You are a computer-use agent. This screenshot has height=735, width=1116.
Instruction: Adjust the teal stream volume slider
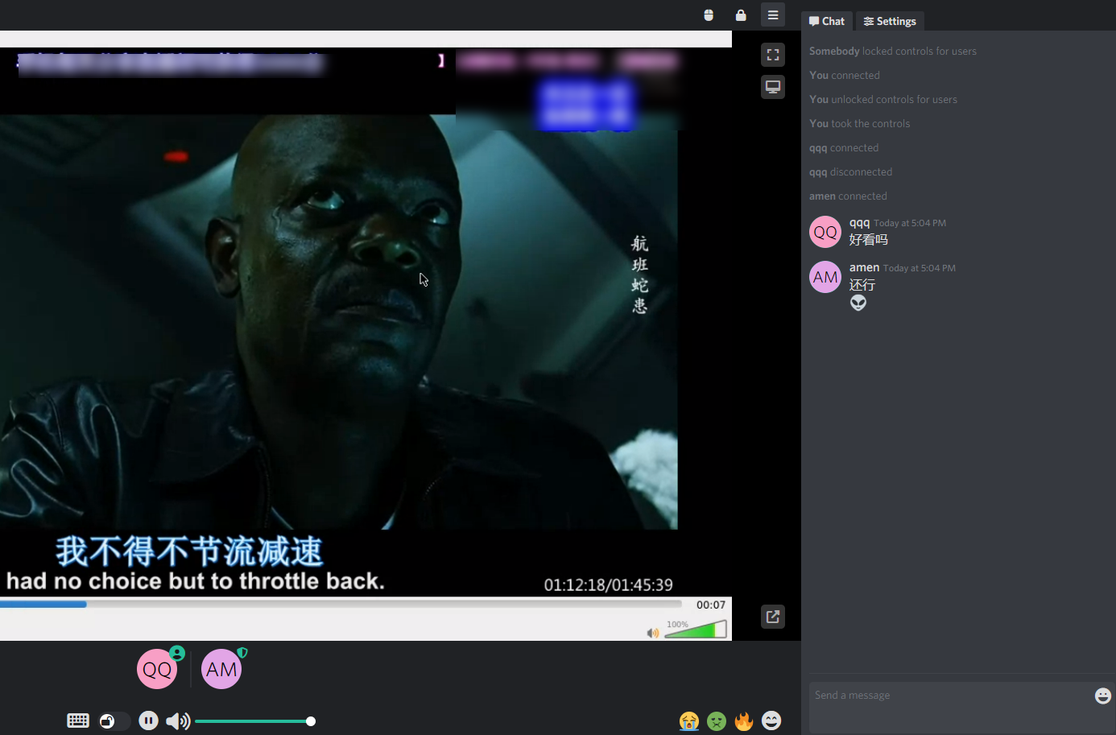pyautogui.click(x=254, y=721)
